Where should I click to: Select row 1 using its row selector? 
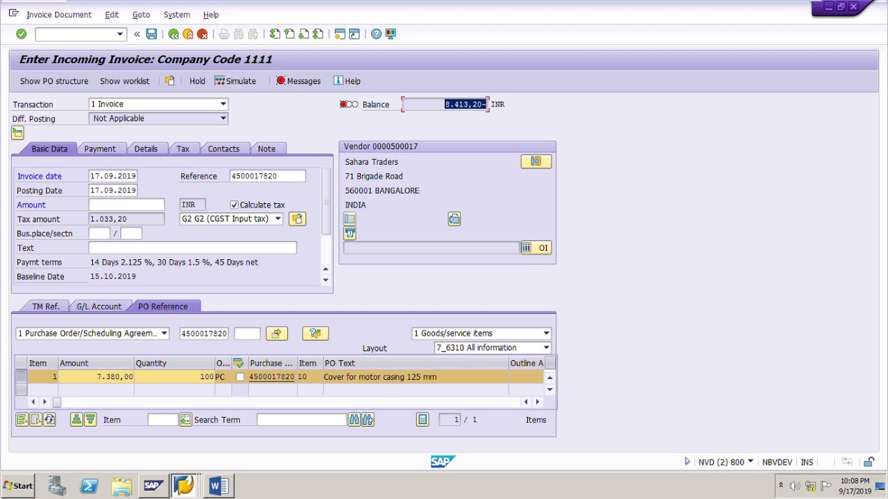(21, 377)
